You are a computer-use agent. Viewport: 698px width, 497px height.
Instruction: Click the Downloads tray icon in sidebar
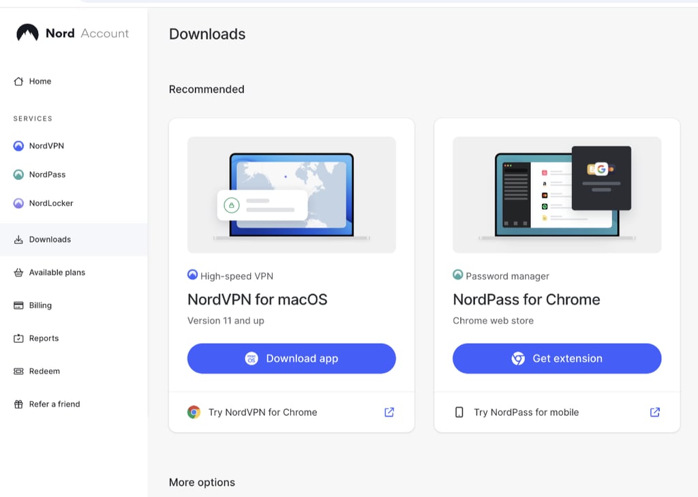(x=18, y=239)
